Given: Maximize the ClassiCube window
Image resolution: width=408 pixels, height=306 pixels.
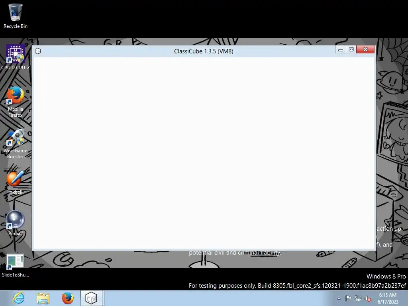Looking at the screenshot, I should [x=351, y=49].
